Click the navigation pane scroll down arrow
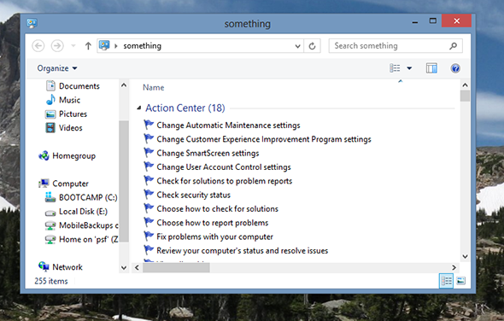Screen dimensions: 504x321 pos(124,268)
